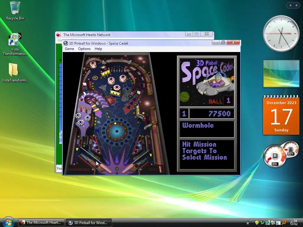Viewport: 303px width, 227px height.
Task: Click the on-screen keyboard tray icon
Action: [x=248, y=223]
